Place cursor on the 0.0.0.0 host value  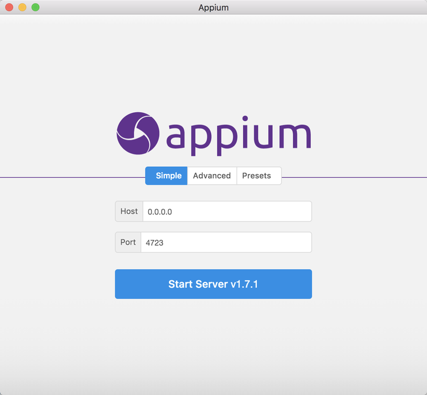(160, 211)
